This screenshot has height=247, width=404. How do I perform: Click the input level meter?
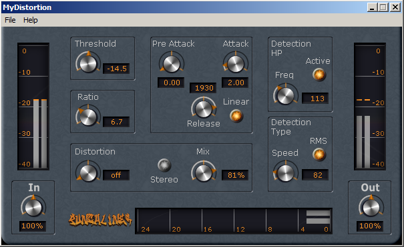(x=33, y=107)
